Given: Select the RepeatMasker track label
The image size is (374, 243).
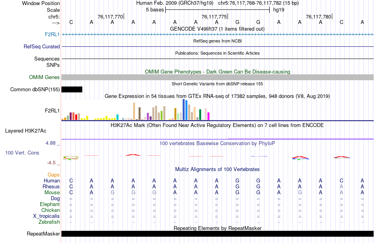Looking at the screenshot, I should (43, 234).
